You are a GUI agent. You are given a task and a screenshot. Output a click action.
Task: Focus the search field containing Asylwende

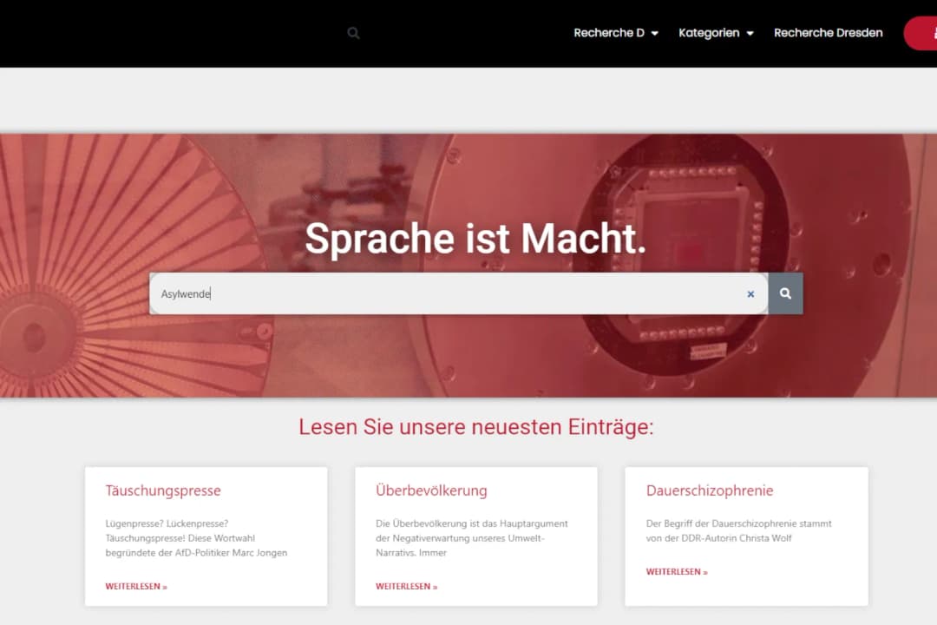coord(451,293)
